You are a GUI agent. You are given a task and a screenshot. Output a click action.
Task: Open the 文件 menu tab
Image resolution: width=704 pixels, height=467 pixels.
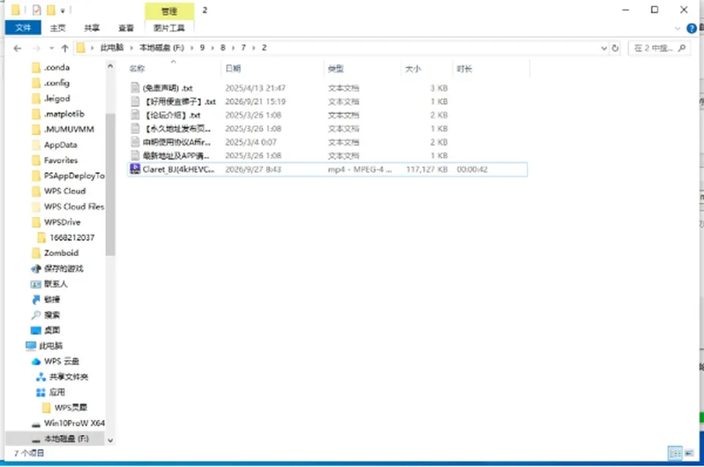[x=23, y=27]
